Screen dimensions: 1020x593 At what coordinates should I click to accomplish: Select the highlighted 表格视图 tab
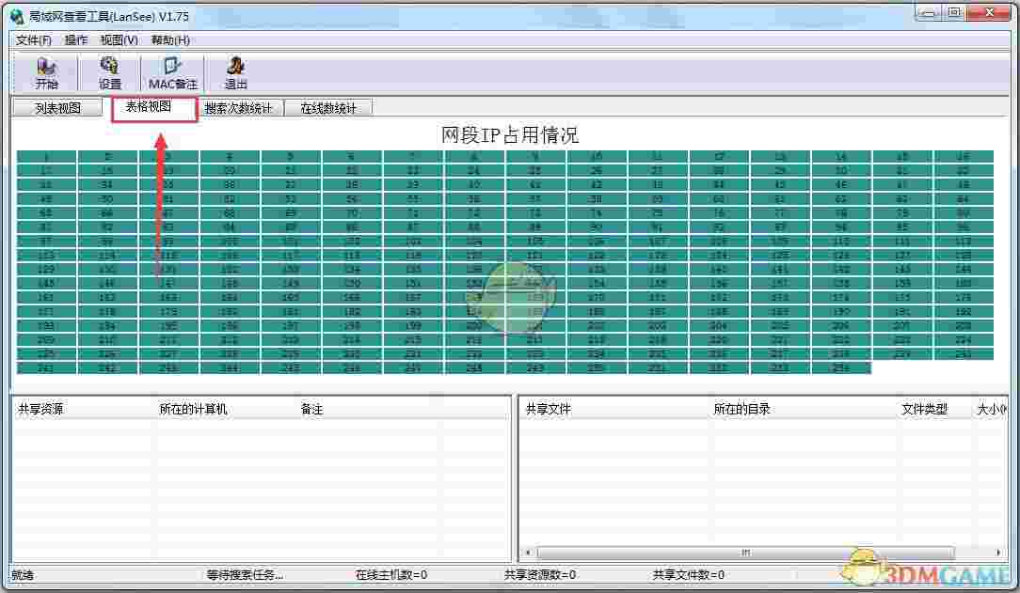[x=152, y=107]
